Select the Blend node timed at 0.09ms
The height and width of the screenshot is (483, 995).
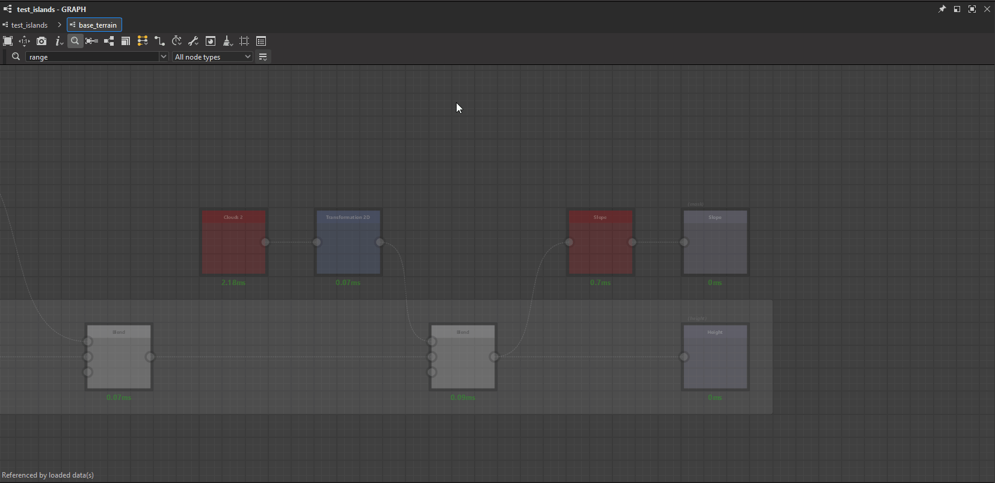[463, 357]
